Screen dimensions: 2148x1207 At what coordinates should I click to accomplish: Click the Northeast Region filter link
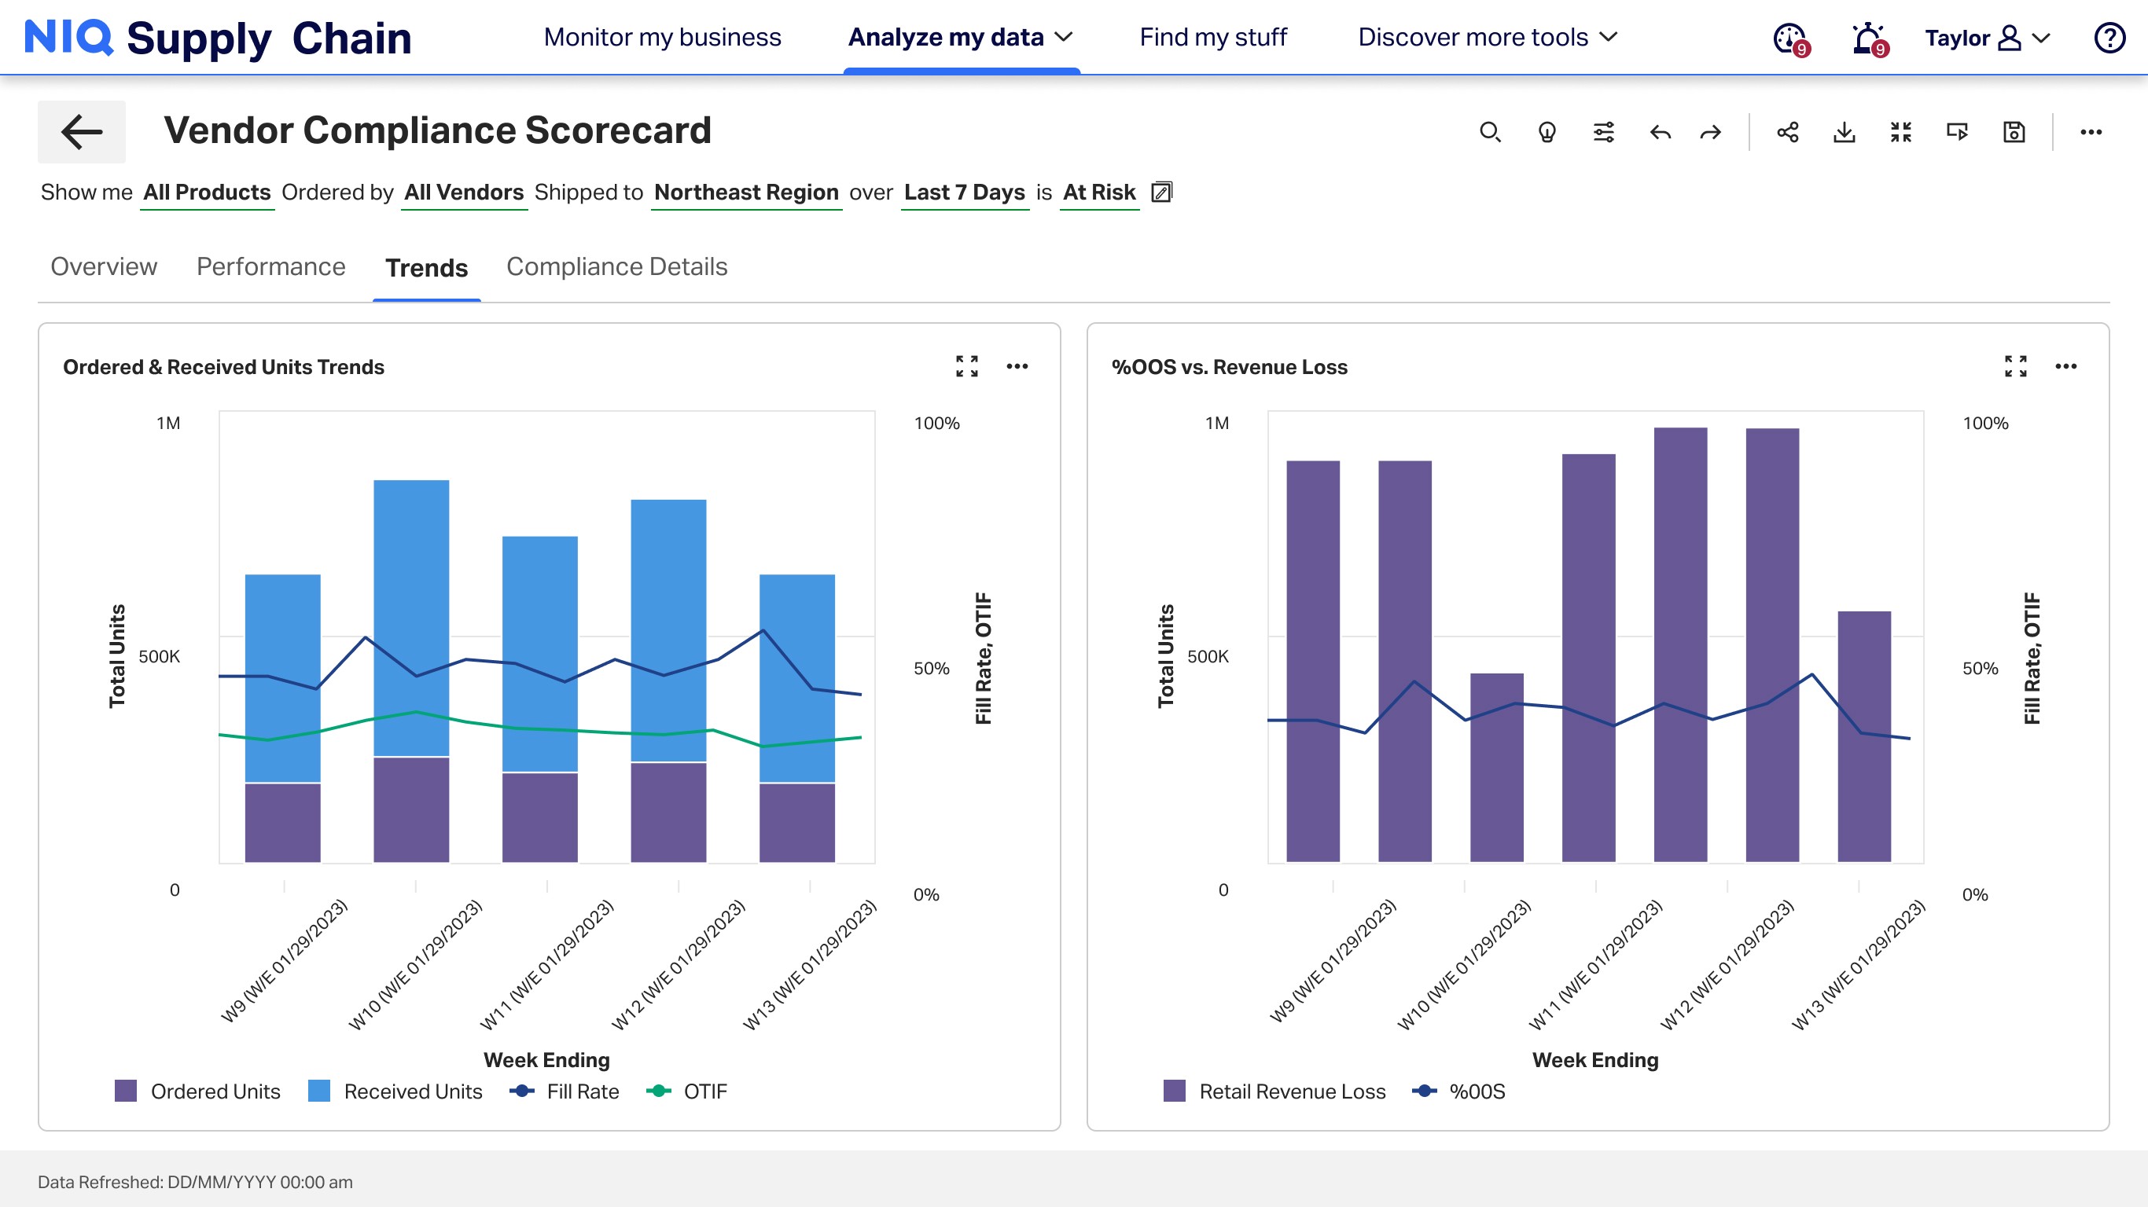click(x=745, y=193)
